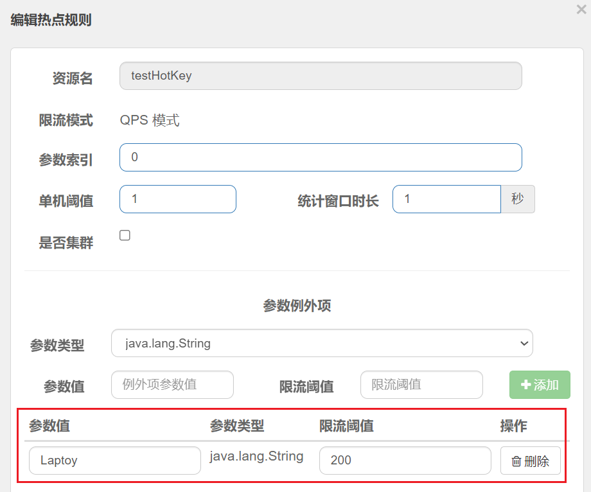The image size is (591, 492).
Task: Click the 单机阈值 field containing 1
Action: 177,199
